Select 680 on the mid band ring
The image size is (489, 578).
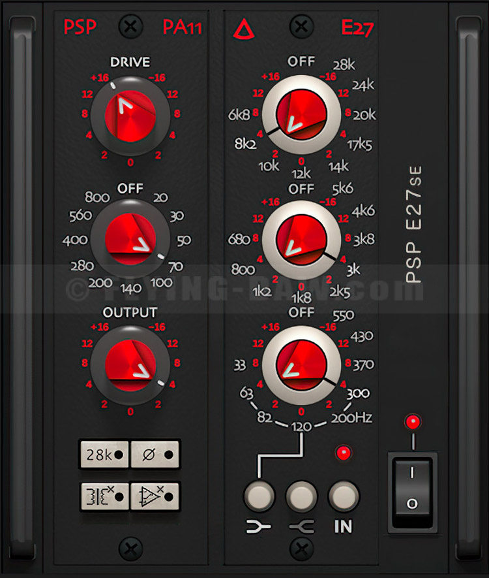tap(239, 240)
